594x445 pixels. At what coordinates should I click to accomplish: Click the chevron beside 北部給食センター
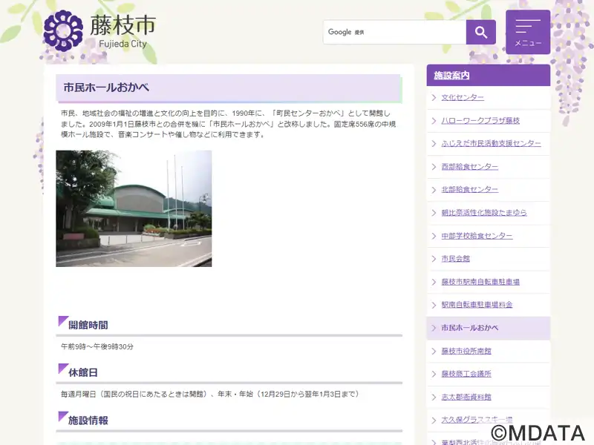[x=434, y=190]
